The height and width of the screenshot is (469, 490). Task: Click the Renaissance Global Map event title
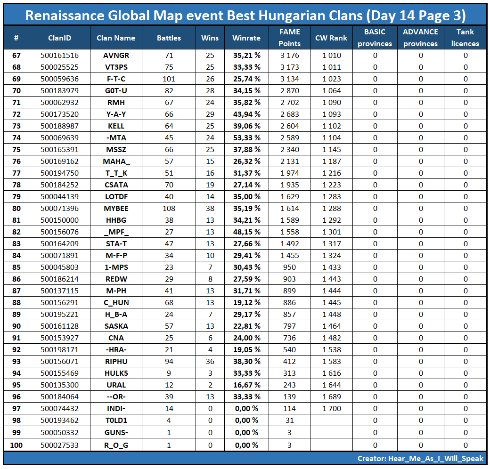coord(245,15)
